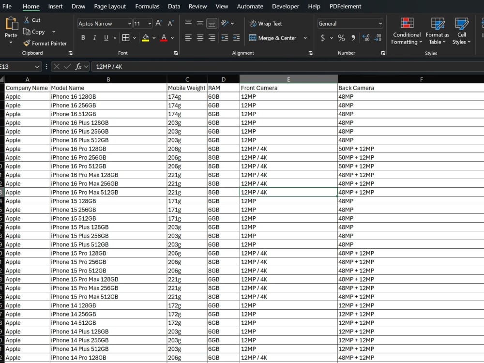Open Font dialog launcher
This screenshot has width=484, height=363.
pyautogui.click(x=176, y=53)
